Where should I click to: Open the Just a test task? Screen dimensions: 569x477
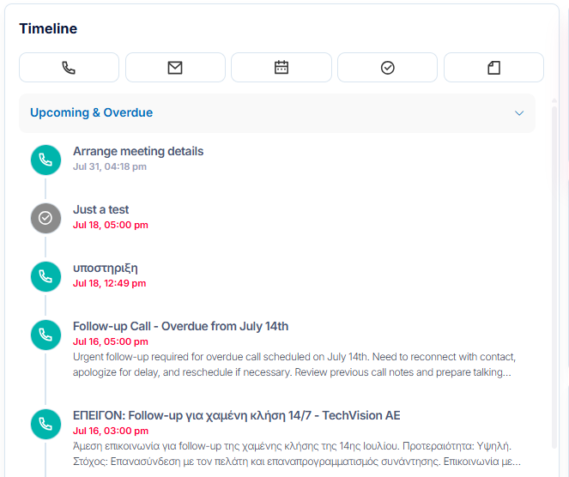(x=101, y=209)
